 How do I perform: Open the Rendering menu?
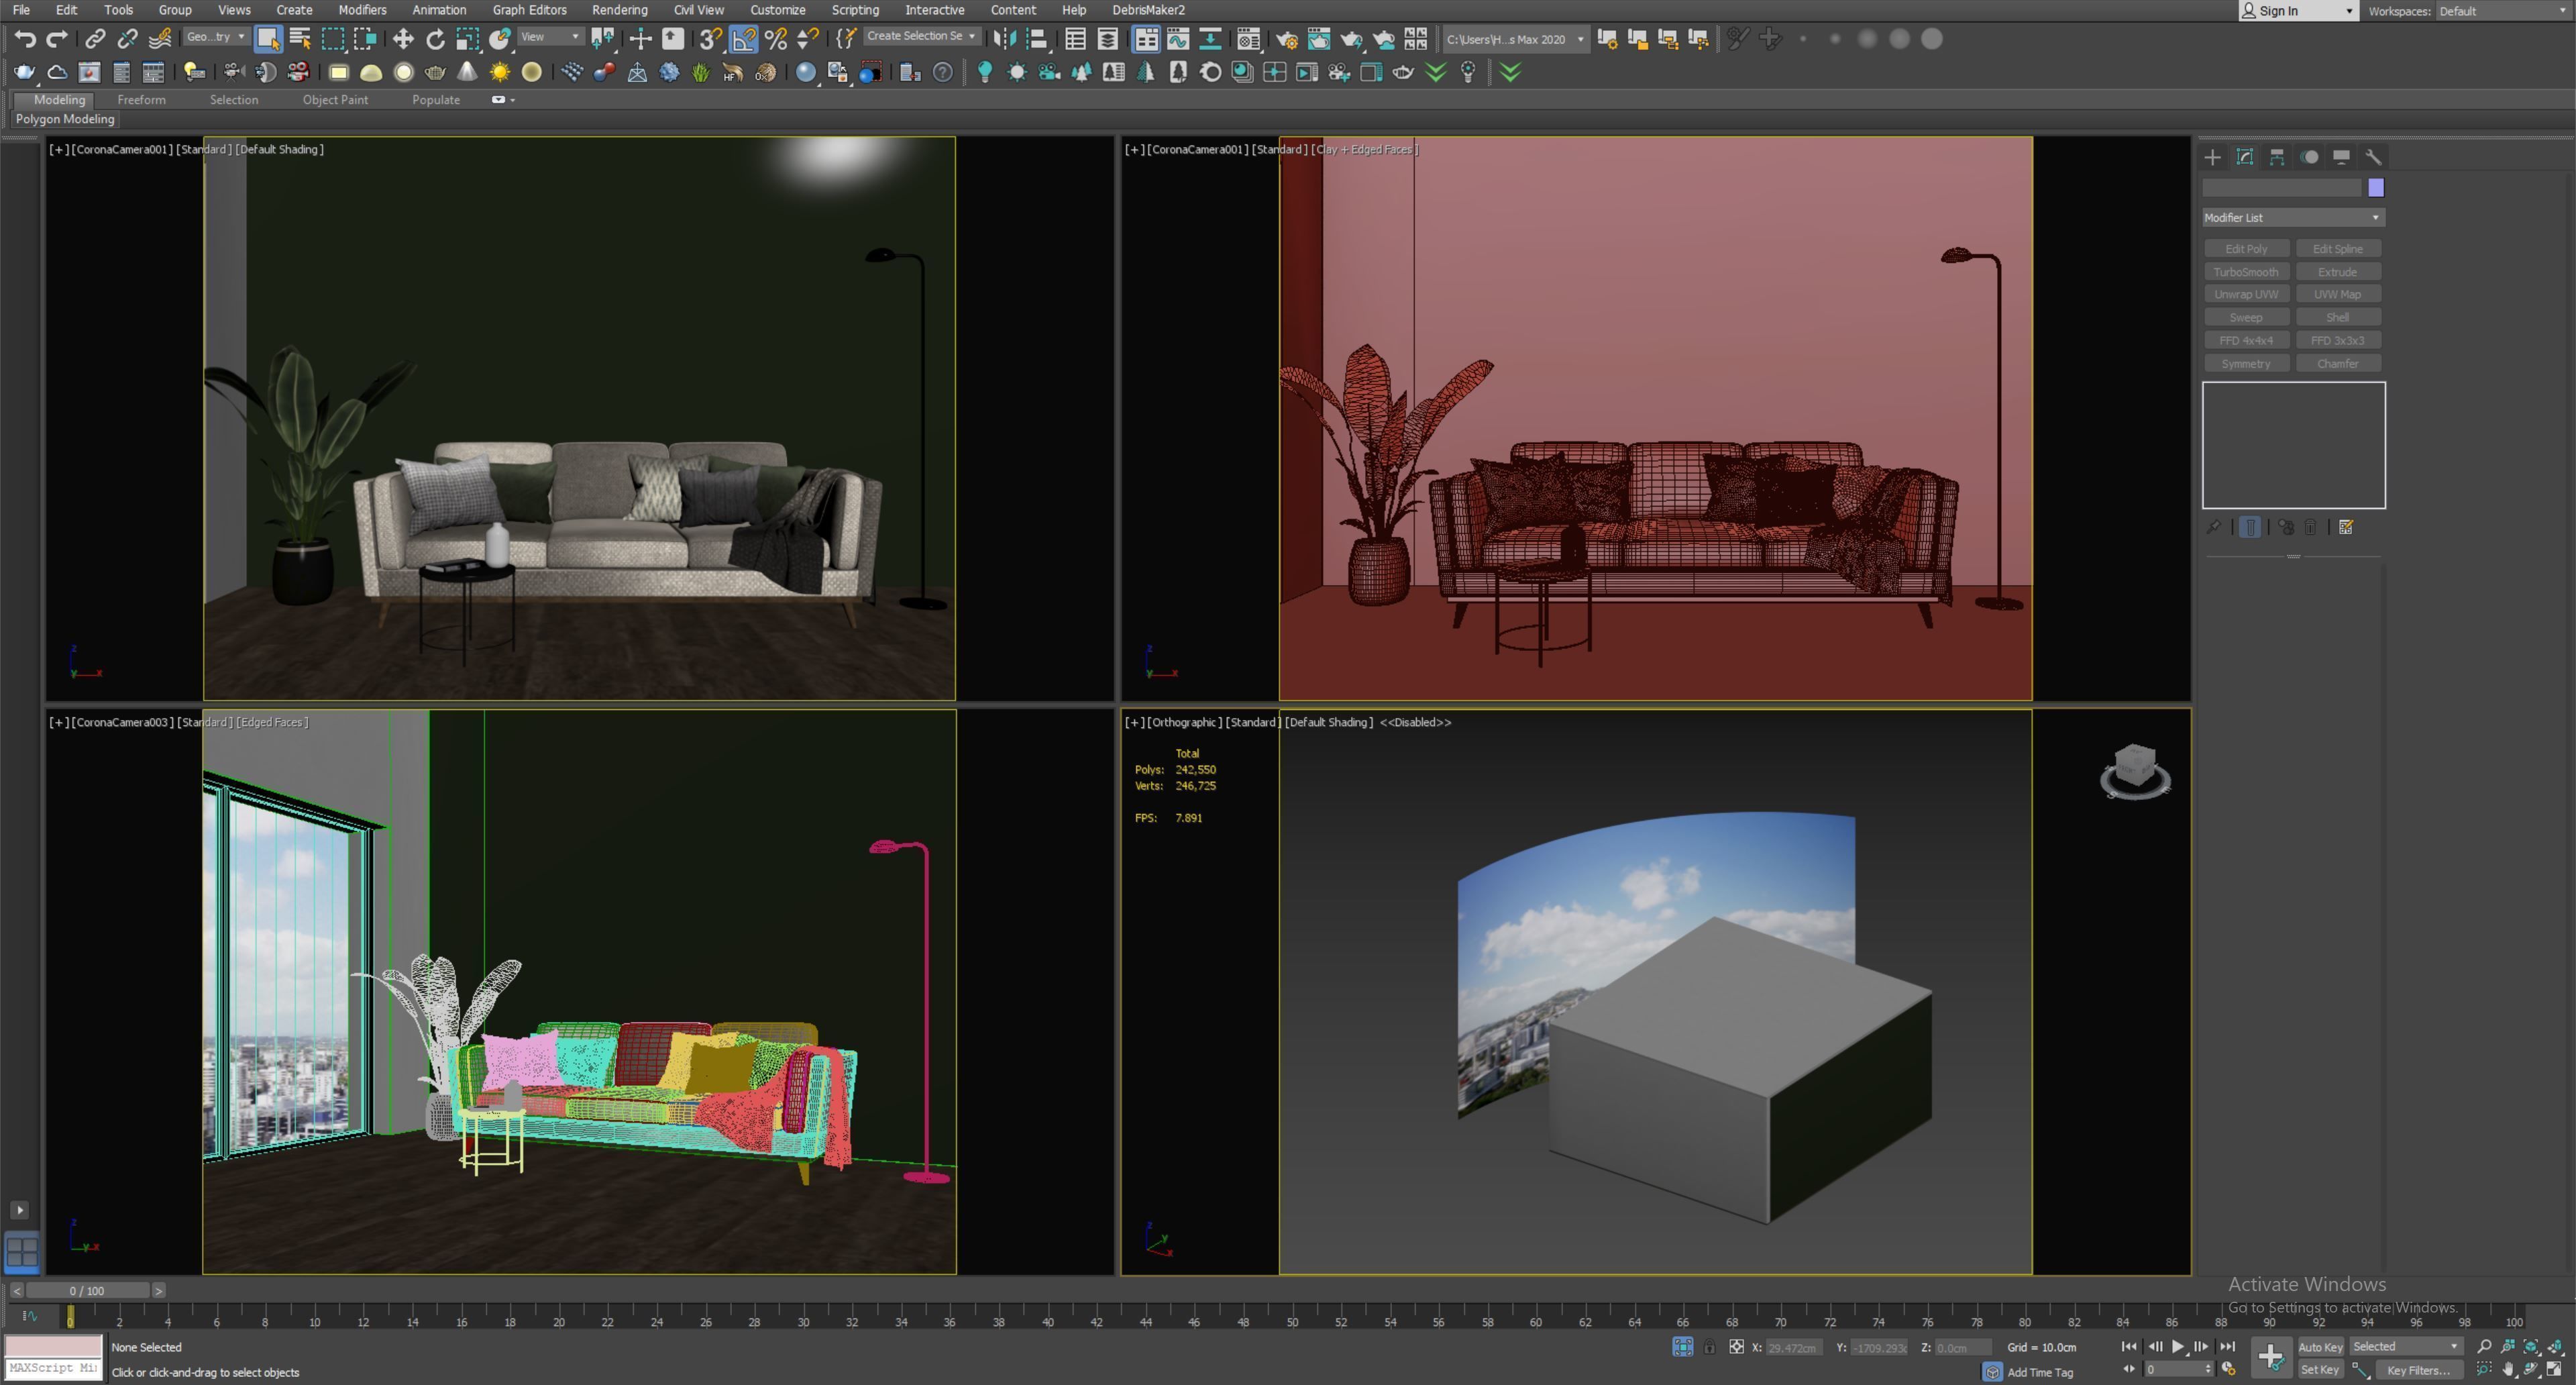(619, 9)
